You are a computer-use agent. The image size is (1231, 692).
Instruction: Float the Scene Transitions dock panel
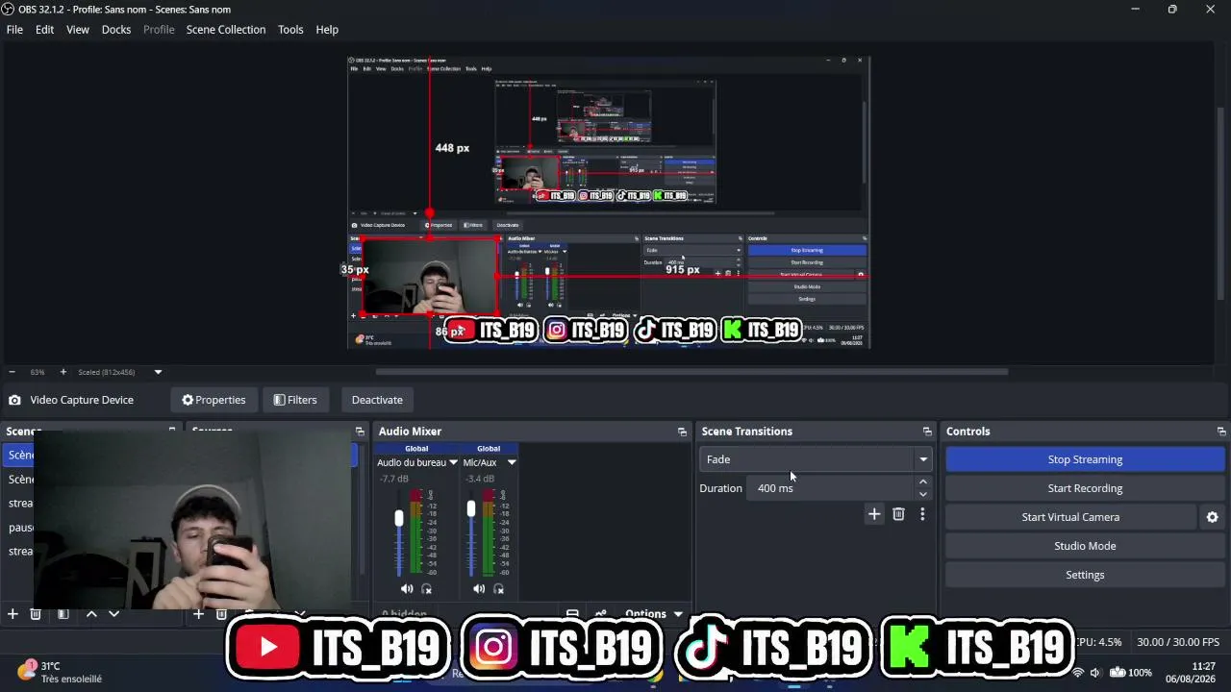[x=927, y=432]
